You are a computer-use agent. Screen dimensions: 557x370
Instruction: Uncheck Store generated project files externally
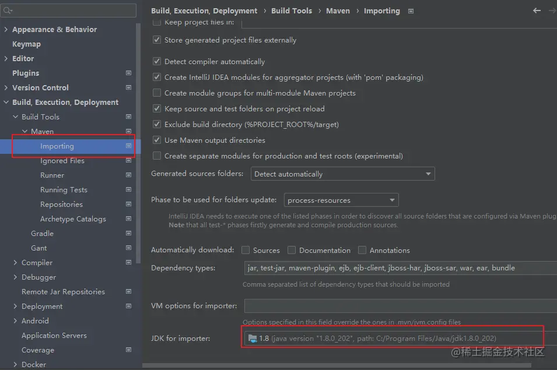(x=157, y=40)
